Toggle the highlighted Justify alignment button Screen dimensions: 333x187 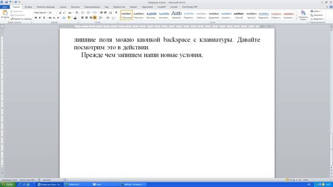pyautogui.click(x=95, y=18)
